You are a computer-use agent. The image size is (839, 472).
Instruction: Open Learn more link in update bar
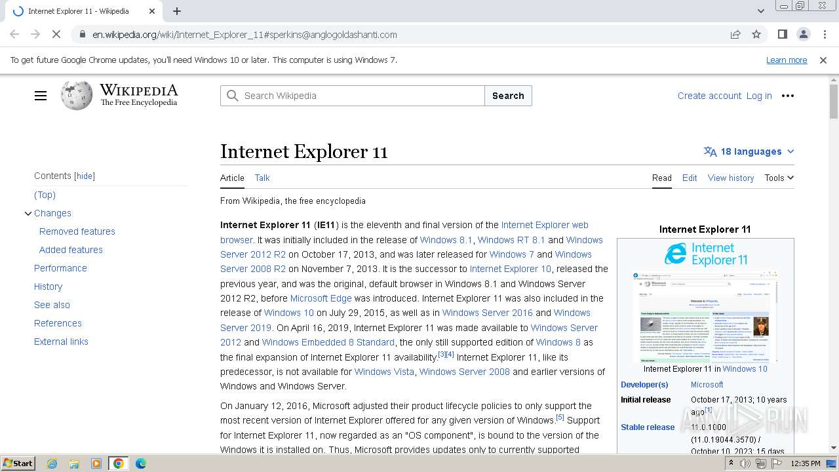(x=787, y=60)
